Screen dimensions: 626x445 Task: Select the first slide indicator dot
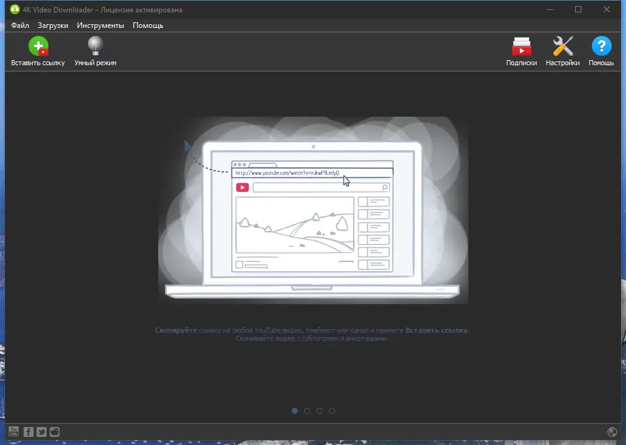295,411
